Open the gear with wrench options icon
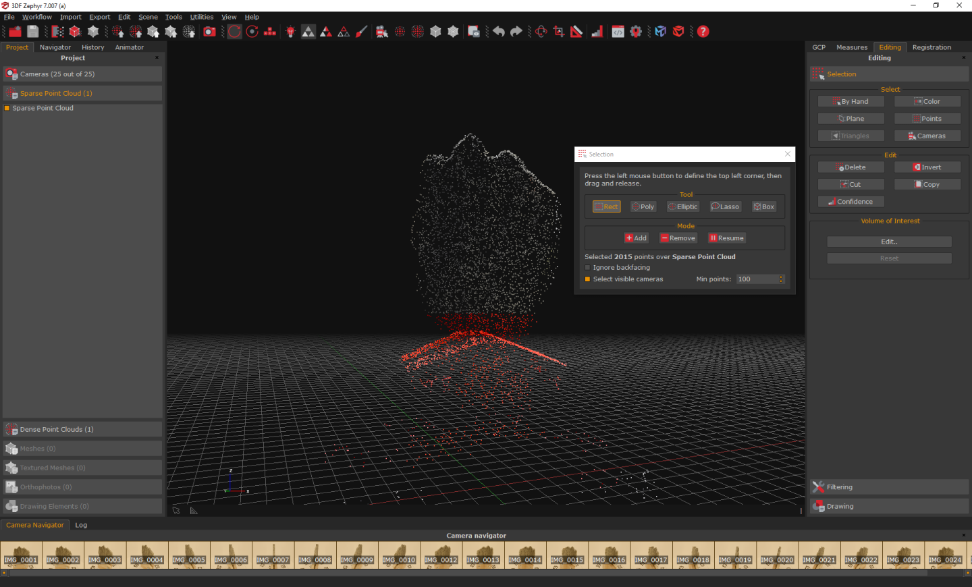Image resolution: width=972 pixels, height=587 pixels. coord(636,32)
